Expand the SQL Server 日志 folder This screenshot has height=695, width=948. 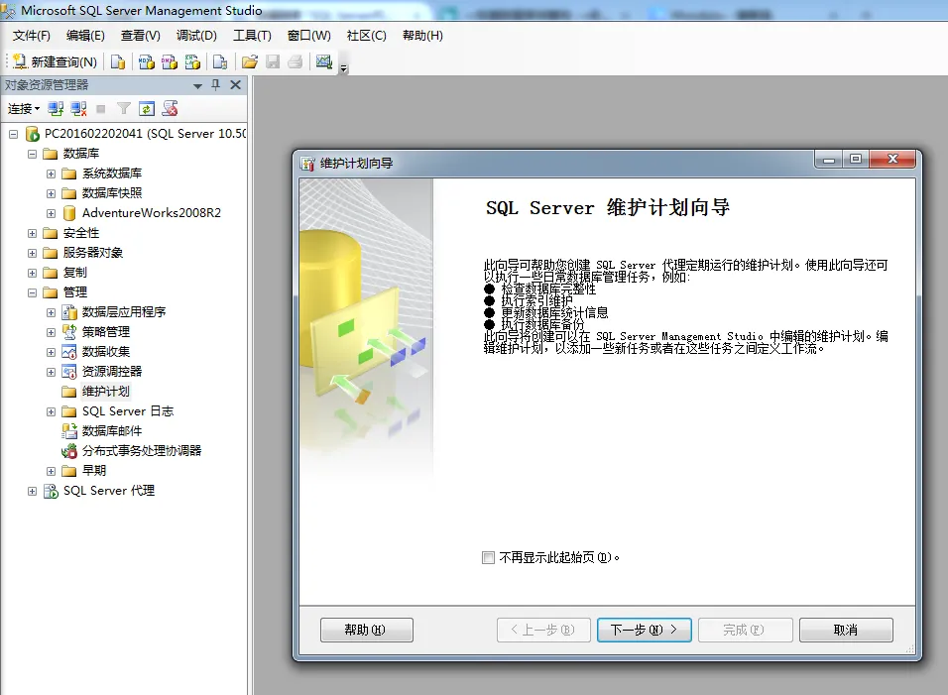(x=51, y=411)
